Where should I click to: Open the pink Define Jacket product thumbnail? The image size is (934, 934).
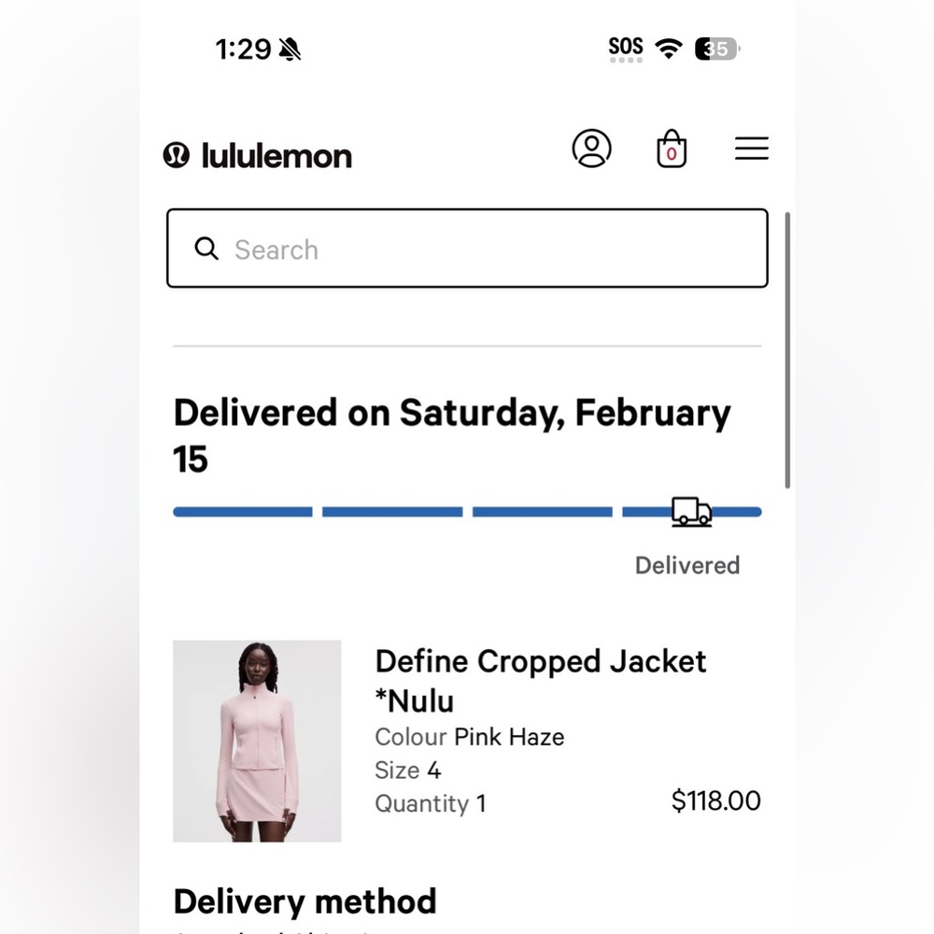[257, 741]
